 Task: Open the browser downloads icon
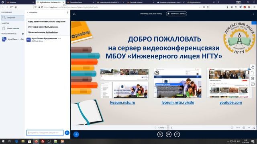pos(228,7)
